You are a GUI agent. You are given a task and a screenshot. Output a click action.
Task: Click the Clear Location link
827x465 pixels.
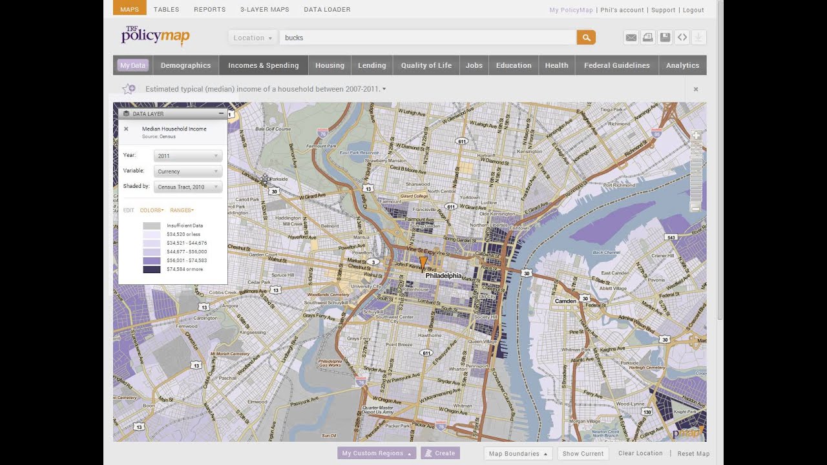[x=640, y=453]
